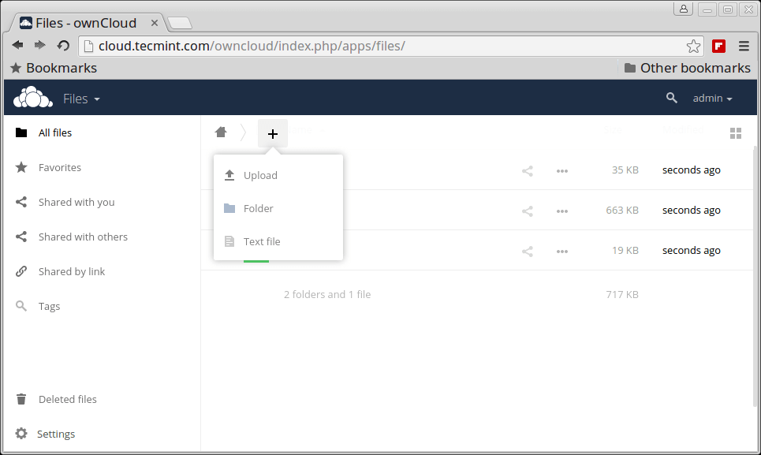Open search with the magnifier icon
Image resolution: width=761 pixels, height=455 pixels.
671,98
